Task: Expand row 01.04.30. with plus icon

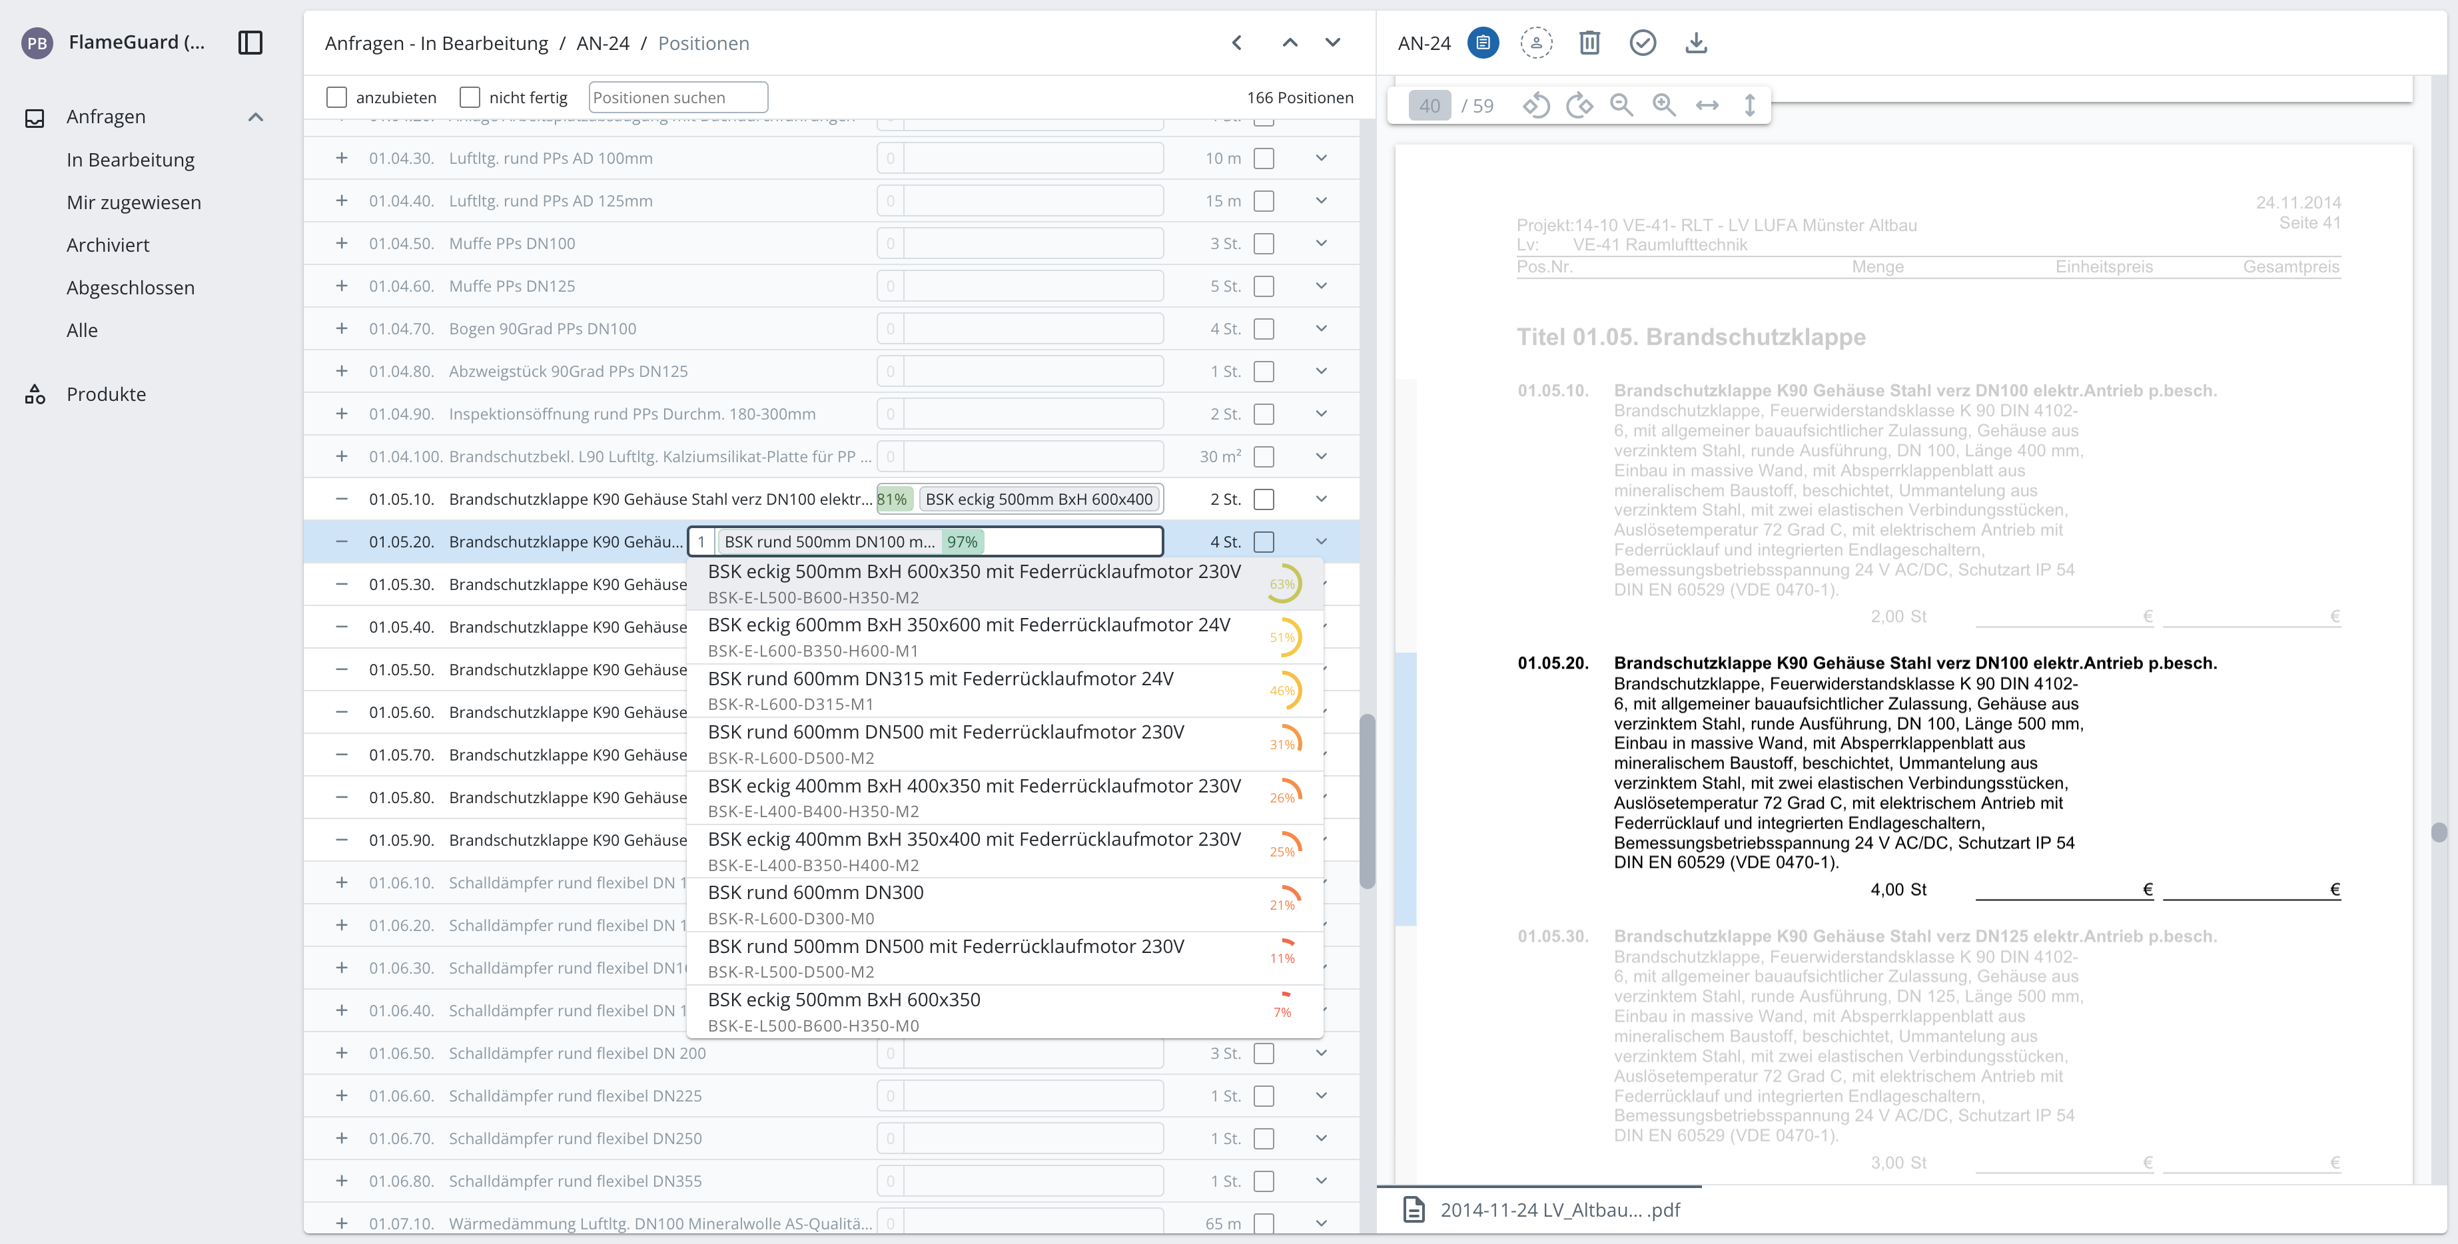Action: [342, 158]
